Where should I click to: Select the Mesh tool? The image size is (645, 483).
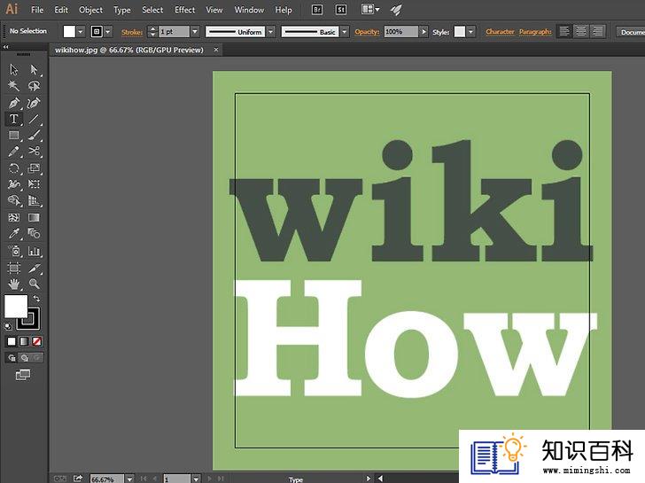pyautogui.click(x=13, y=217)
